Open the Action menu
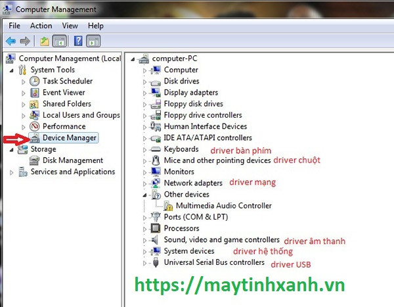This screenshot has height=307, width=394. [x=41, y=26]
